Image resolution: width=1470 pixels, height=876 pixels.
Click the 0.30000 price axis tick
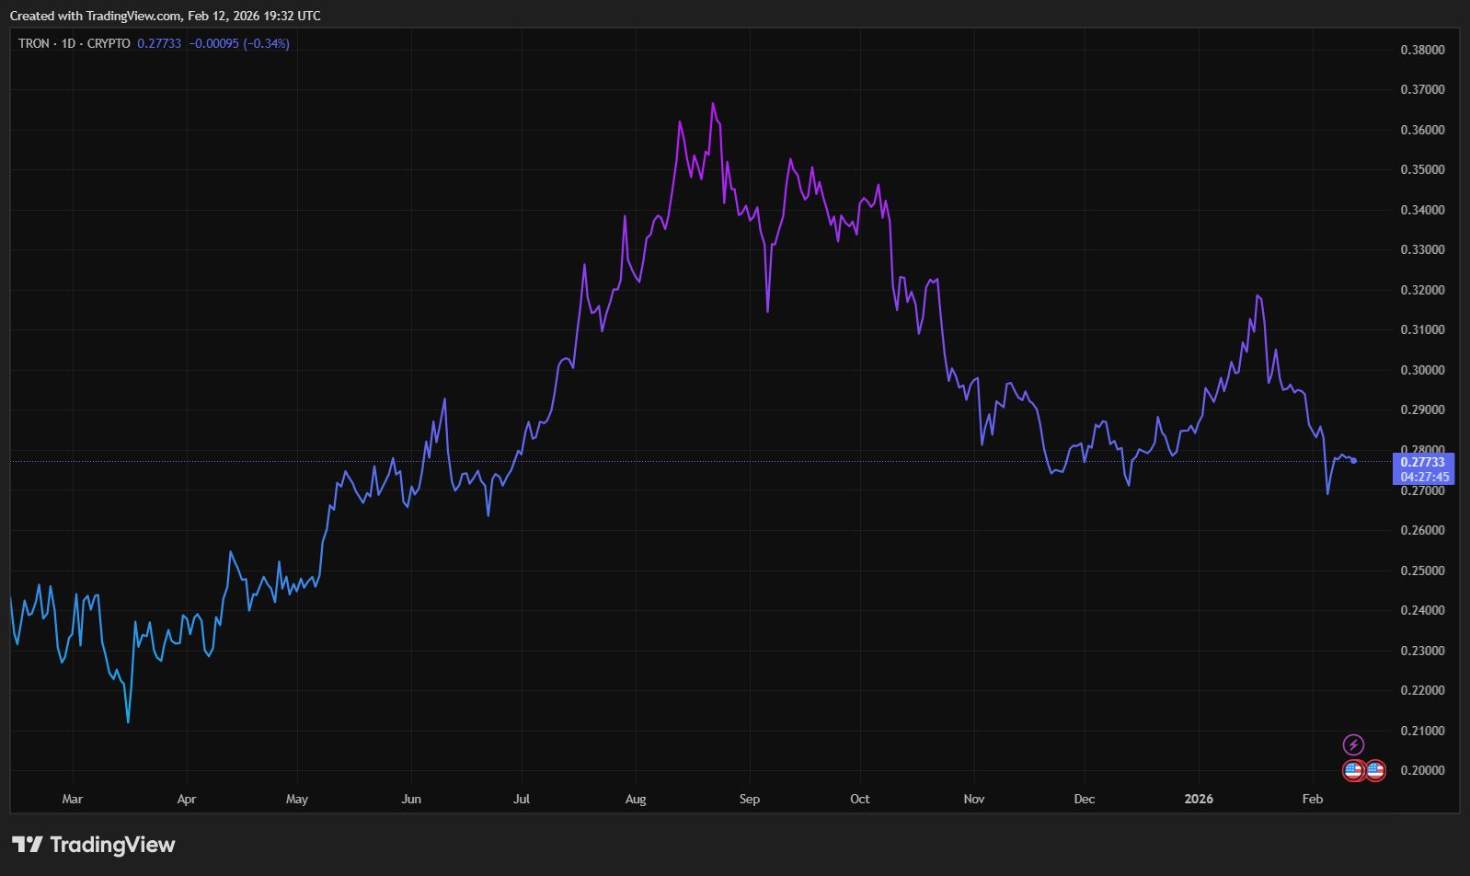(1422, 370)
